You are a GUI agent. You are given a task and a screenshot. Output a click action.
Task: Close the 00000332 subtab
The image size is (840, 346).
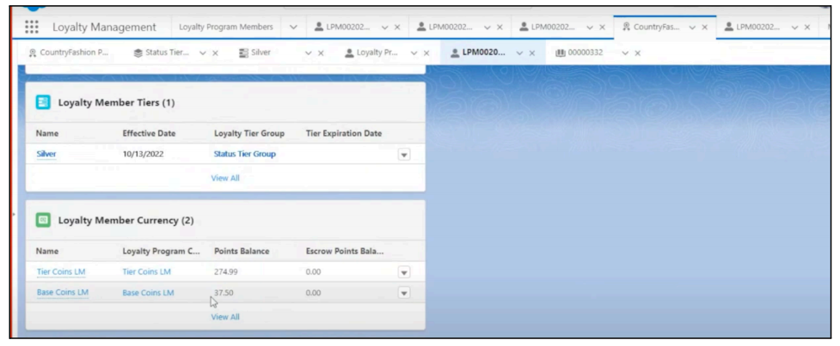tap(637, 53)
